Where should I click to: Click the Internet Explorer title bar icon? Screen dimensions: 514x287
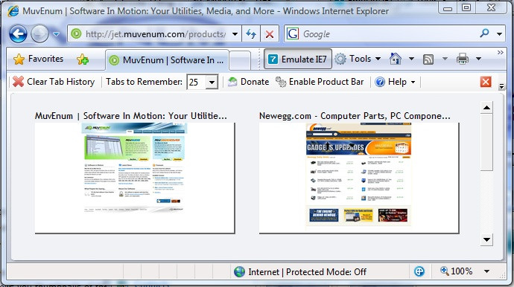[x=13, y=11]
